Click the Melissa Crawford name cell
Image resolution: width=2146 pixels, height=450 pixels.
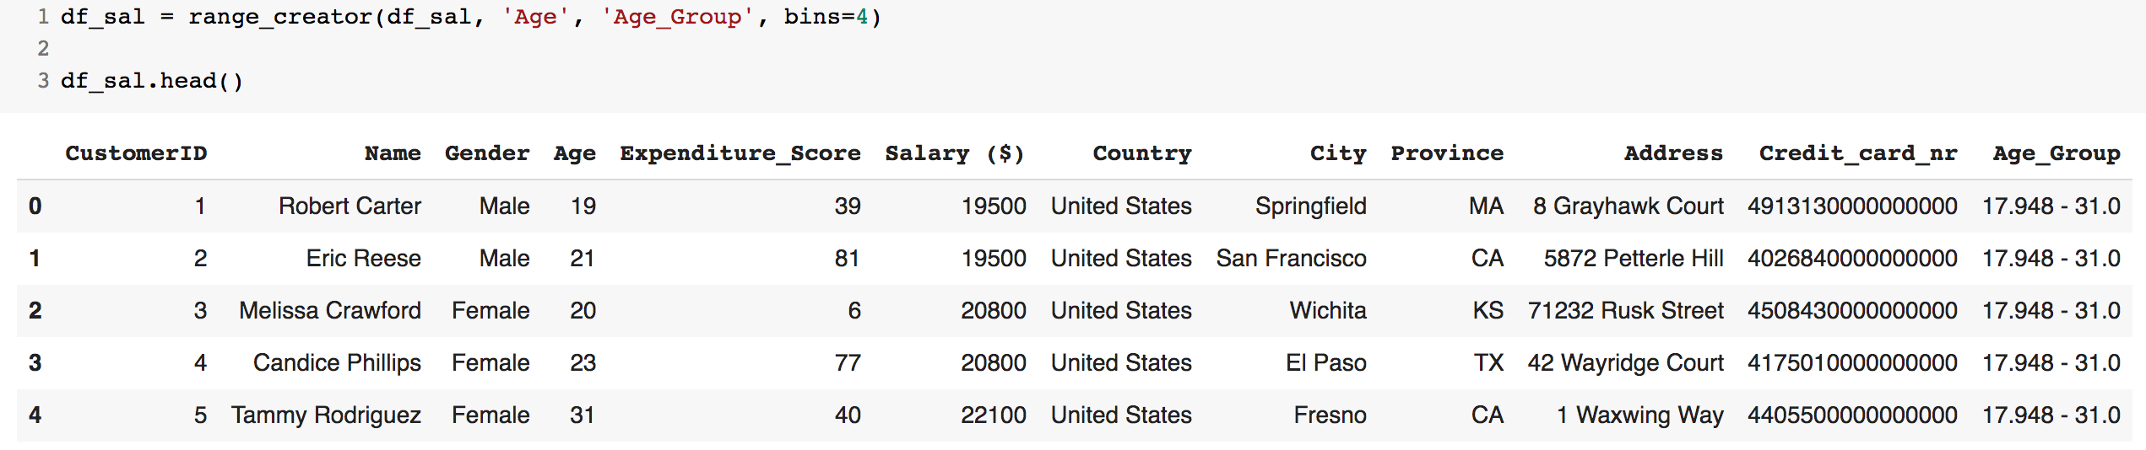pos(330,311)
